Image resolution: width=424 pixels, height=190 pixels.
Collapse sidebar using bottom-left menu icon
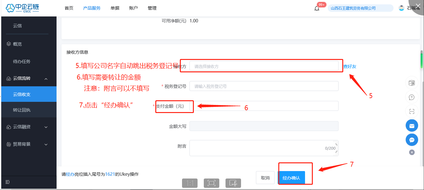tap(8, 182)
